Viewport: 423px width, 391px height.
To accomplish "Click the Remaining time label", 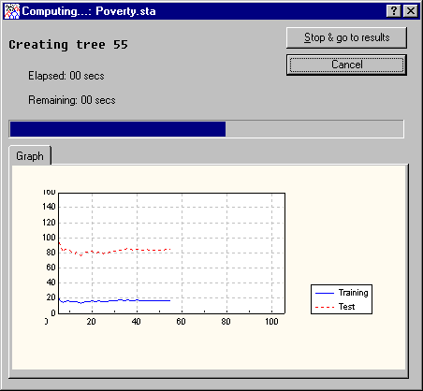I will 72,100.
